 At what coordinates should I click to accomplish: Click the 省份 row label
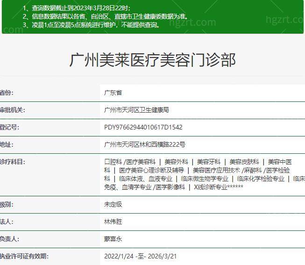pyautogui.click(x=7, y=93)
